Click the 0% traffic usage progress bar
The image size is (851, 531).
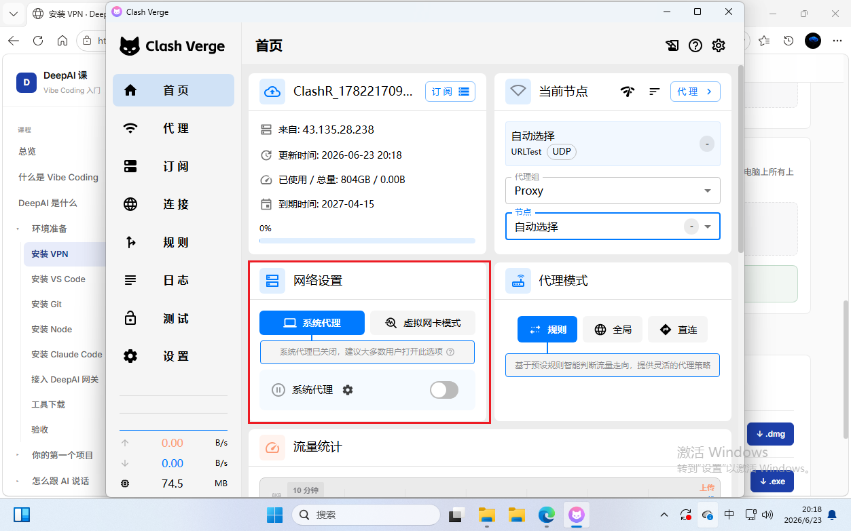click(367, 240)
